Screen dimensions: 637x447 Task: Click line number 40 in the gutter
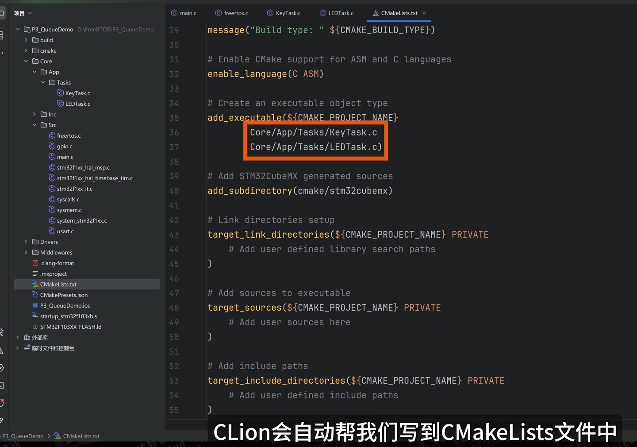click(x=174, y=191)
